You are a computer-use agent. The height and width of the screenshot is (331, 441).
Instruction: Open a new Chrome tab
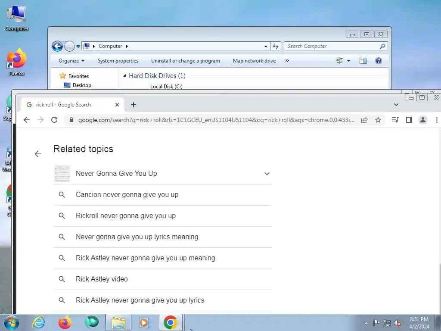[134, 105]
